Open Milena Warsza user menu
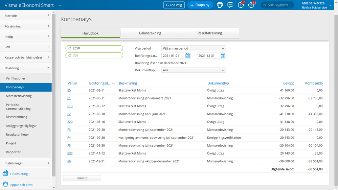Image resolution: width=338 pixels, height=190 pixels. (x=316, y=5)
